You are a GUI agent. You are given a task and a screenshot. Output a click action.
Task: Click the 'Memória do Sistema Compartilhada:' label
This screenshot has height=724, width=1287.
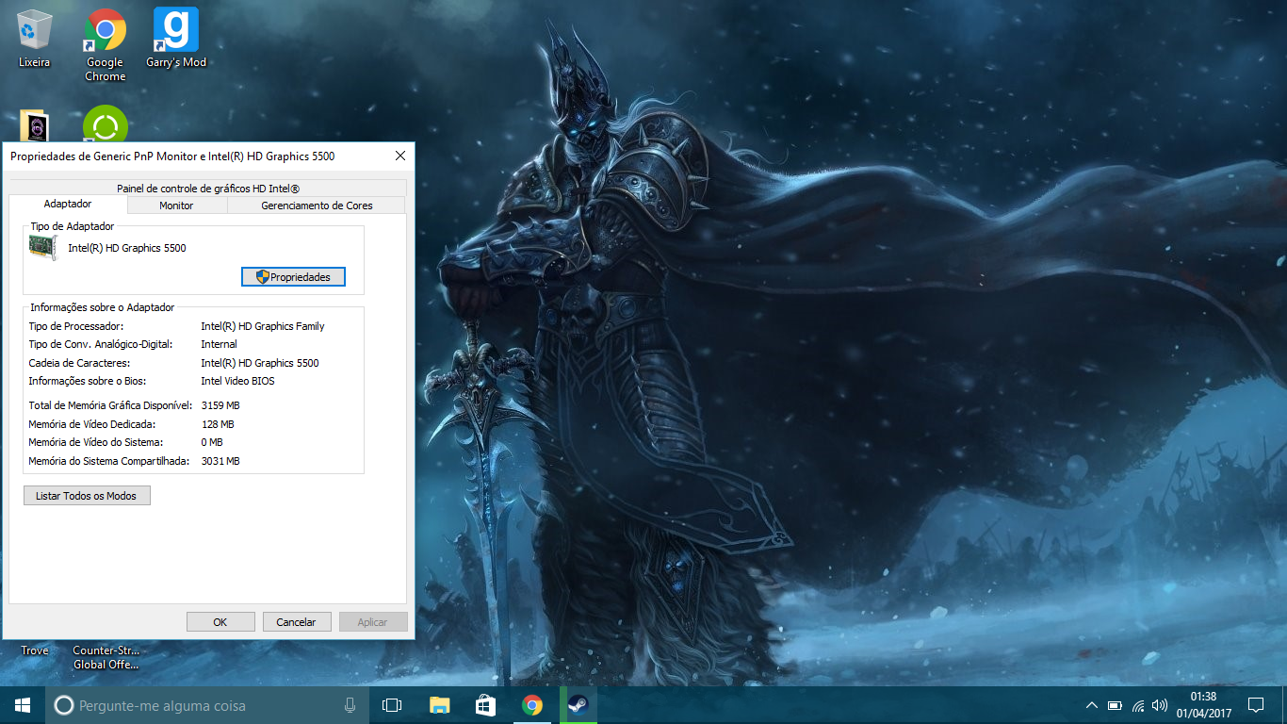pyautogui.click(x=109, y=461)
